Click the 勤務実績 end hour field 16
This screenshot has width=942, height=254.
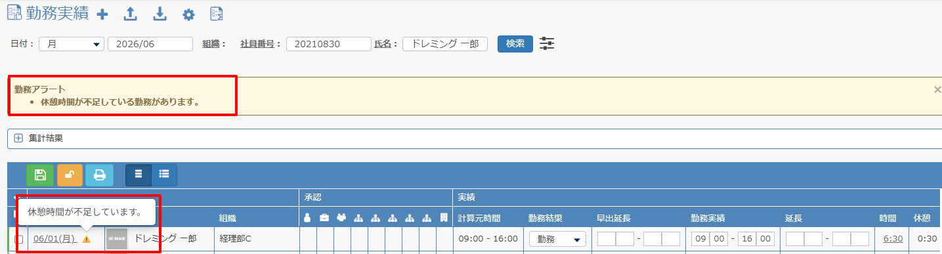click(747, 239)
